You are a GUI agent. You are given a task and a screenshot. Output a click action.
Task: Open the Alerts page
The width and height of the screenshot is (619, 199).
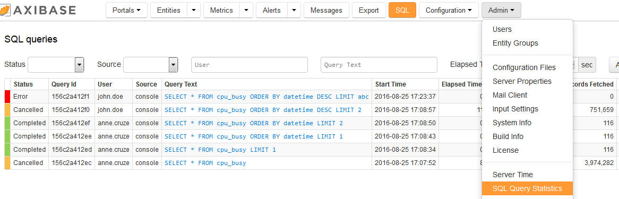pos(272,10)
